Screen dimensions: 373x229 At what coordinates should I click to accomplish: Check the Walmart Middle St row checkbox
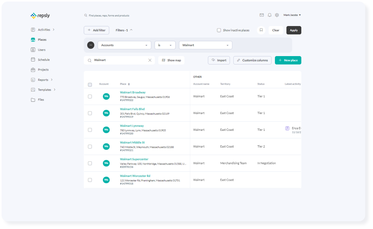point(90,147)
